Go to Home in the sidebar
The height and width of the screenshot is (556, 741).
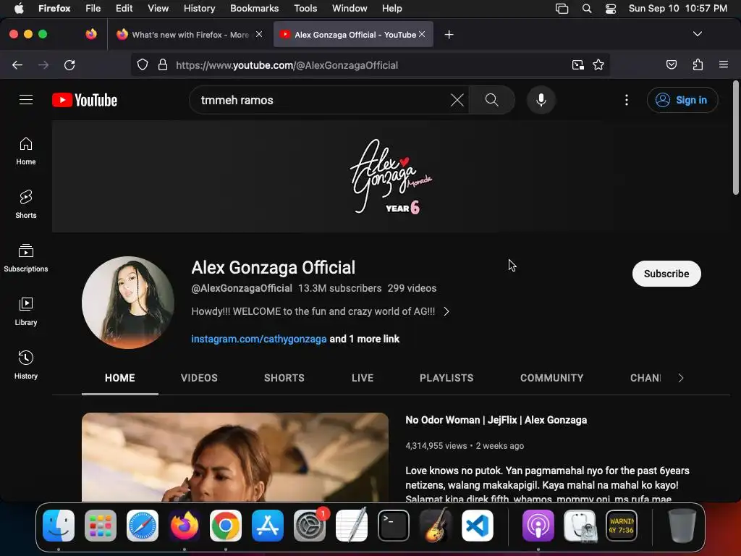coord(26,151)
